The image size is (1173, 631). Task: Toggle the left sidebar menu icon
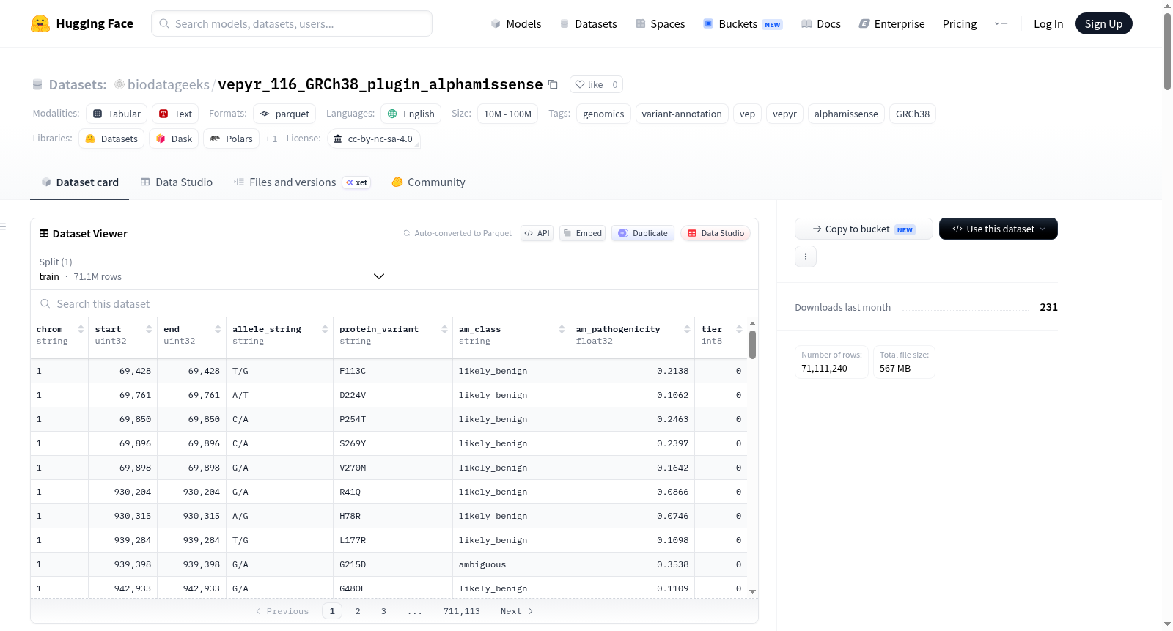3,226
